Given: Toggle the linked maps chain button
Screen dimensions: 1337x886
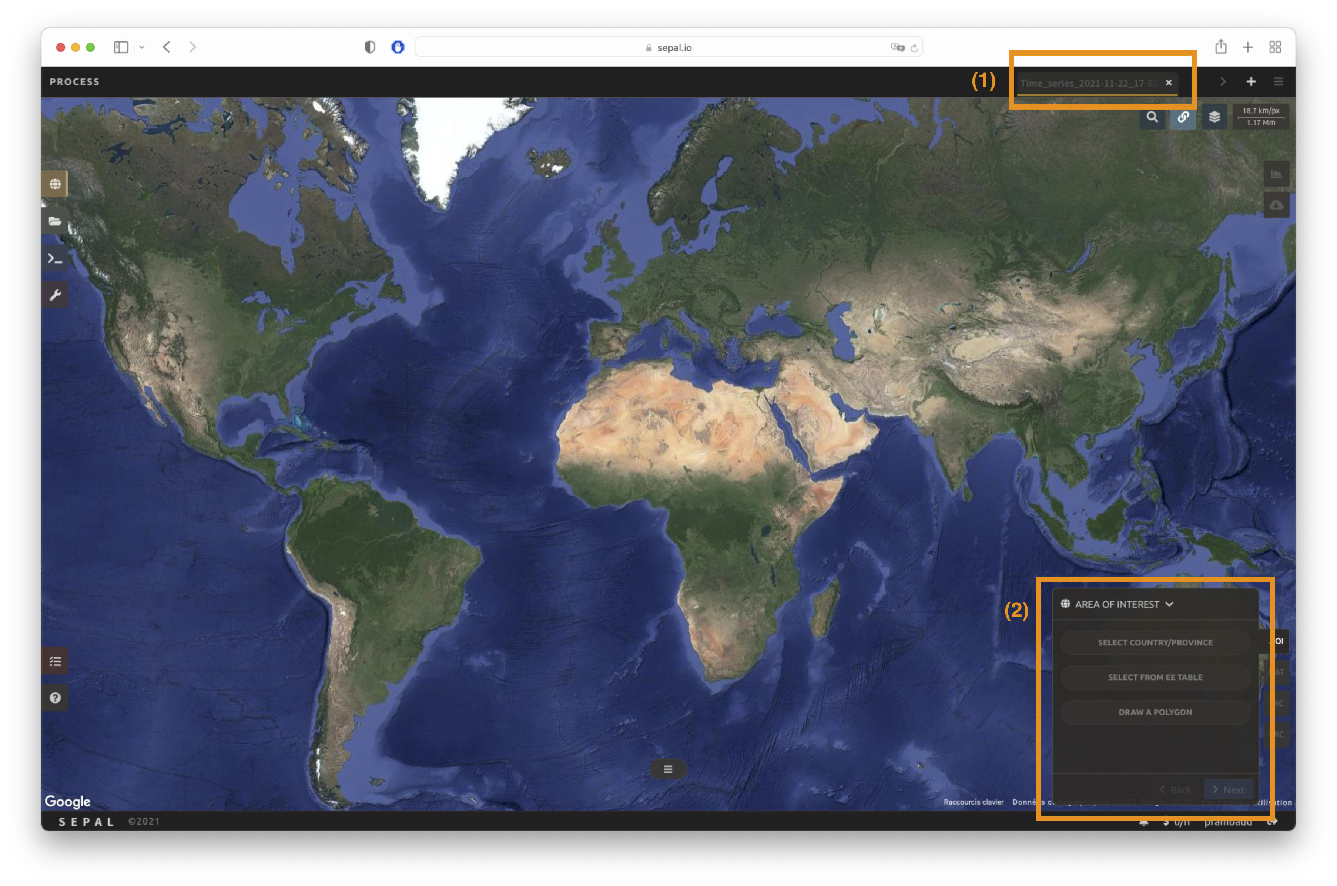Looking at the screenshot, I should tap(1183, 117).
